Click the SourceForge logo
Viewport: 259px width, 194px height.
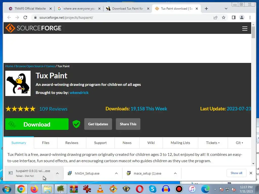click(33, 28)
